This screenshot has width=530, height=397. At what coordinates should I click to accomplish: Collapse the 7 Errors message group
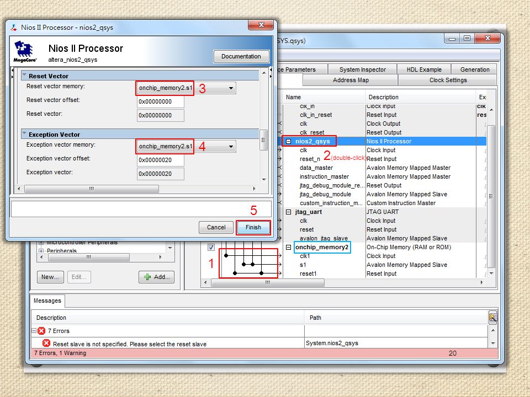coord(34,331)
